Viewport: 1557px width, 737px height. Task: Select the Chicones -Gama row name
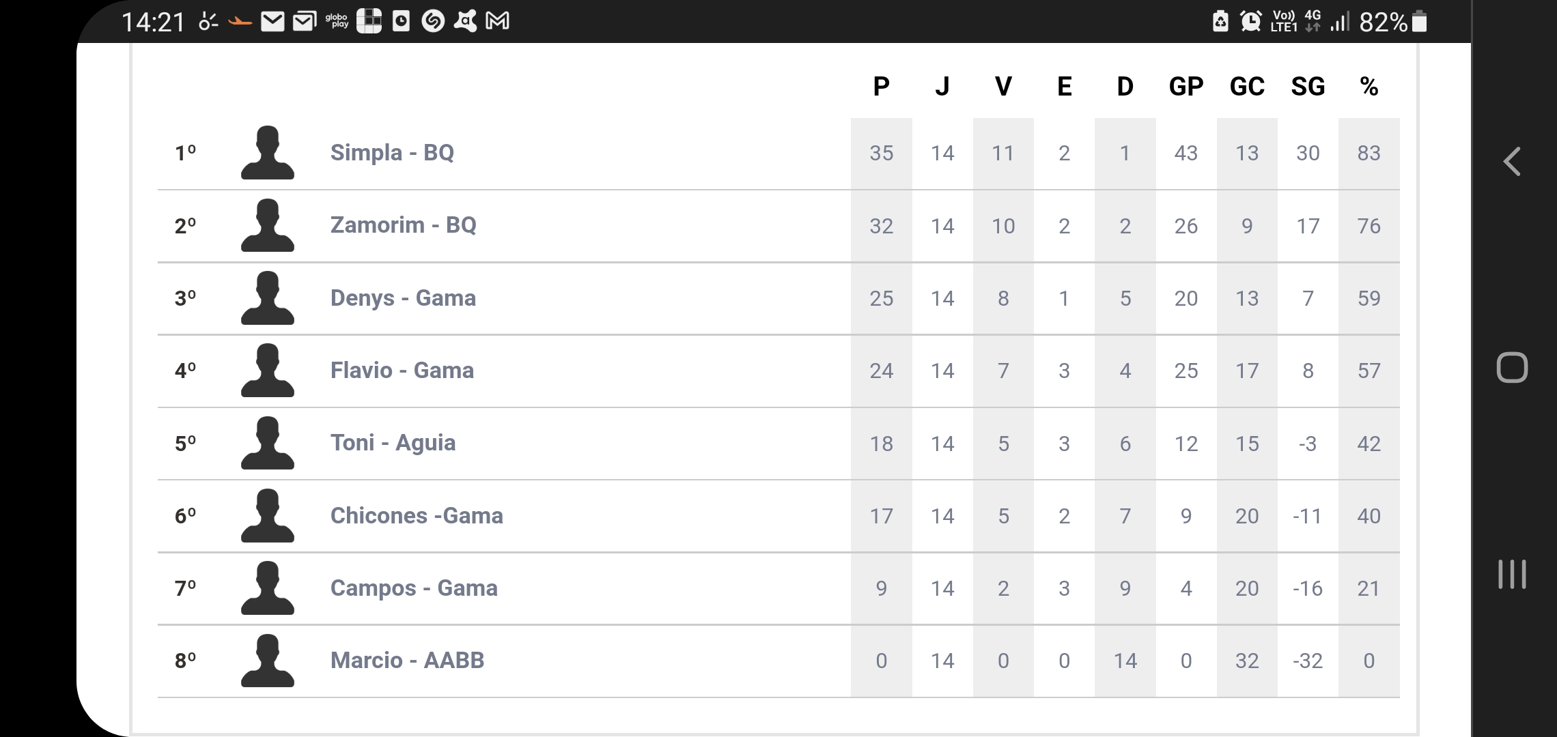417,516
